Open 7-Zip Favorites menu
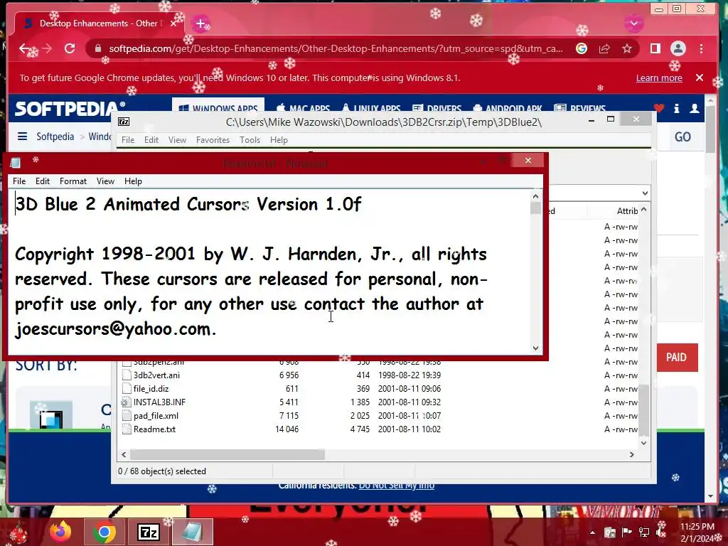This screenshot has width=728, height=546. pos(213,140)
